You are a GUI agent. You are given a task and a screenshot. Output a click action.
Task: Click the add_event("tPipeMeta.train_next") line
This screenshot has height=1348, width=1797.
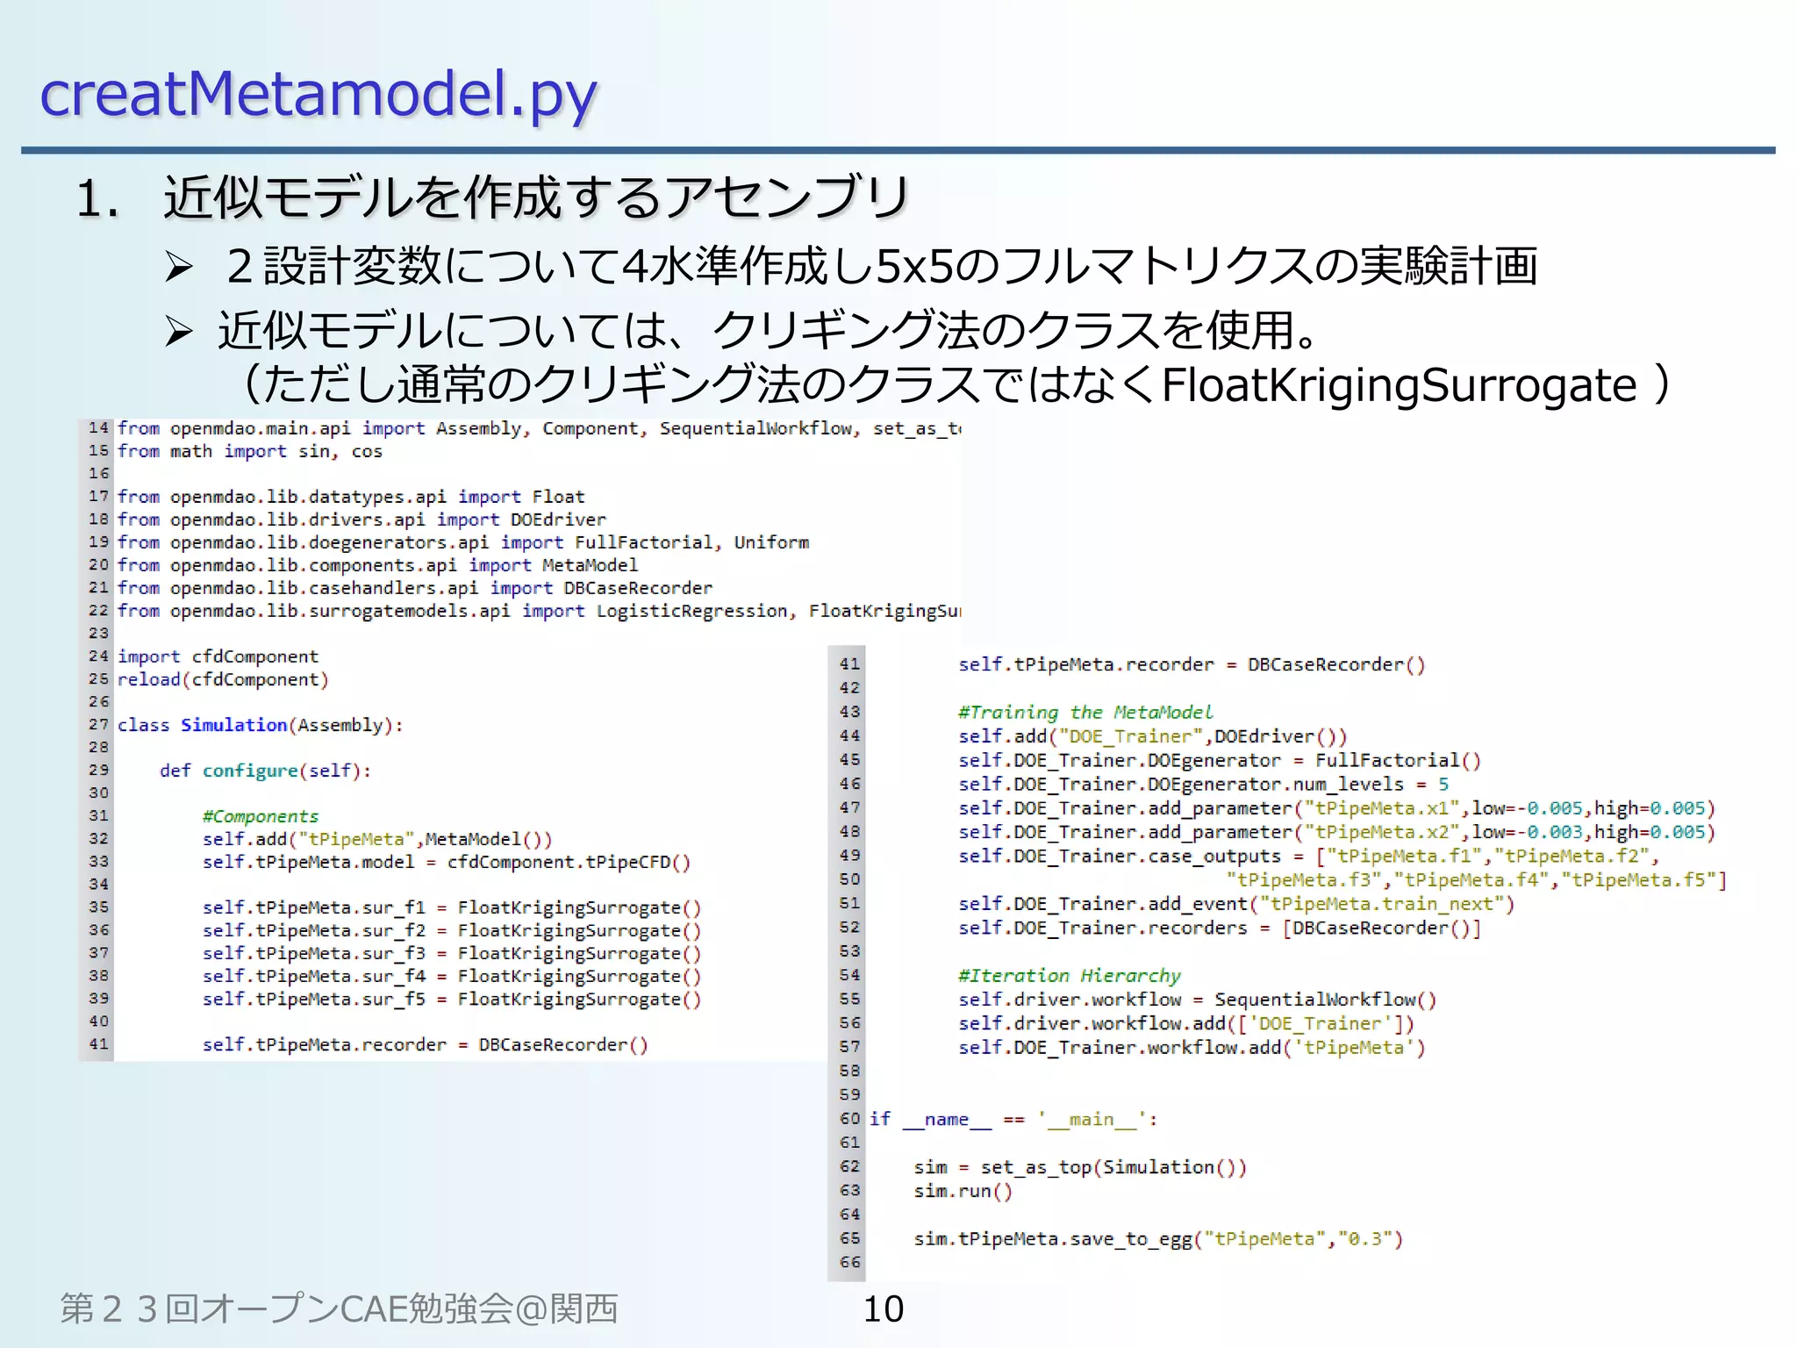[x=1236, y=903]
